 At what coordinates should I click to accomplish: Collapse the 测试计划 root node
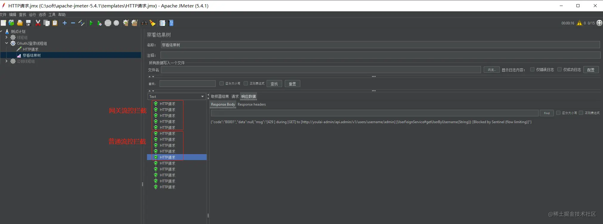[x=1, y=31]
